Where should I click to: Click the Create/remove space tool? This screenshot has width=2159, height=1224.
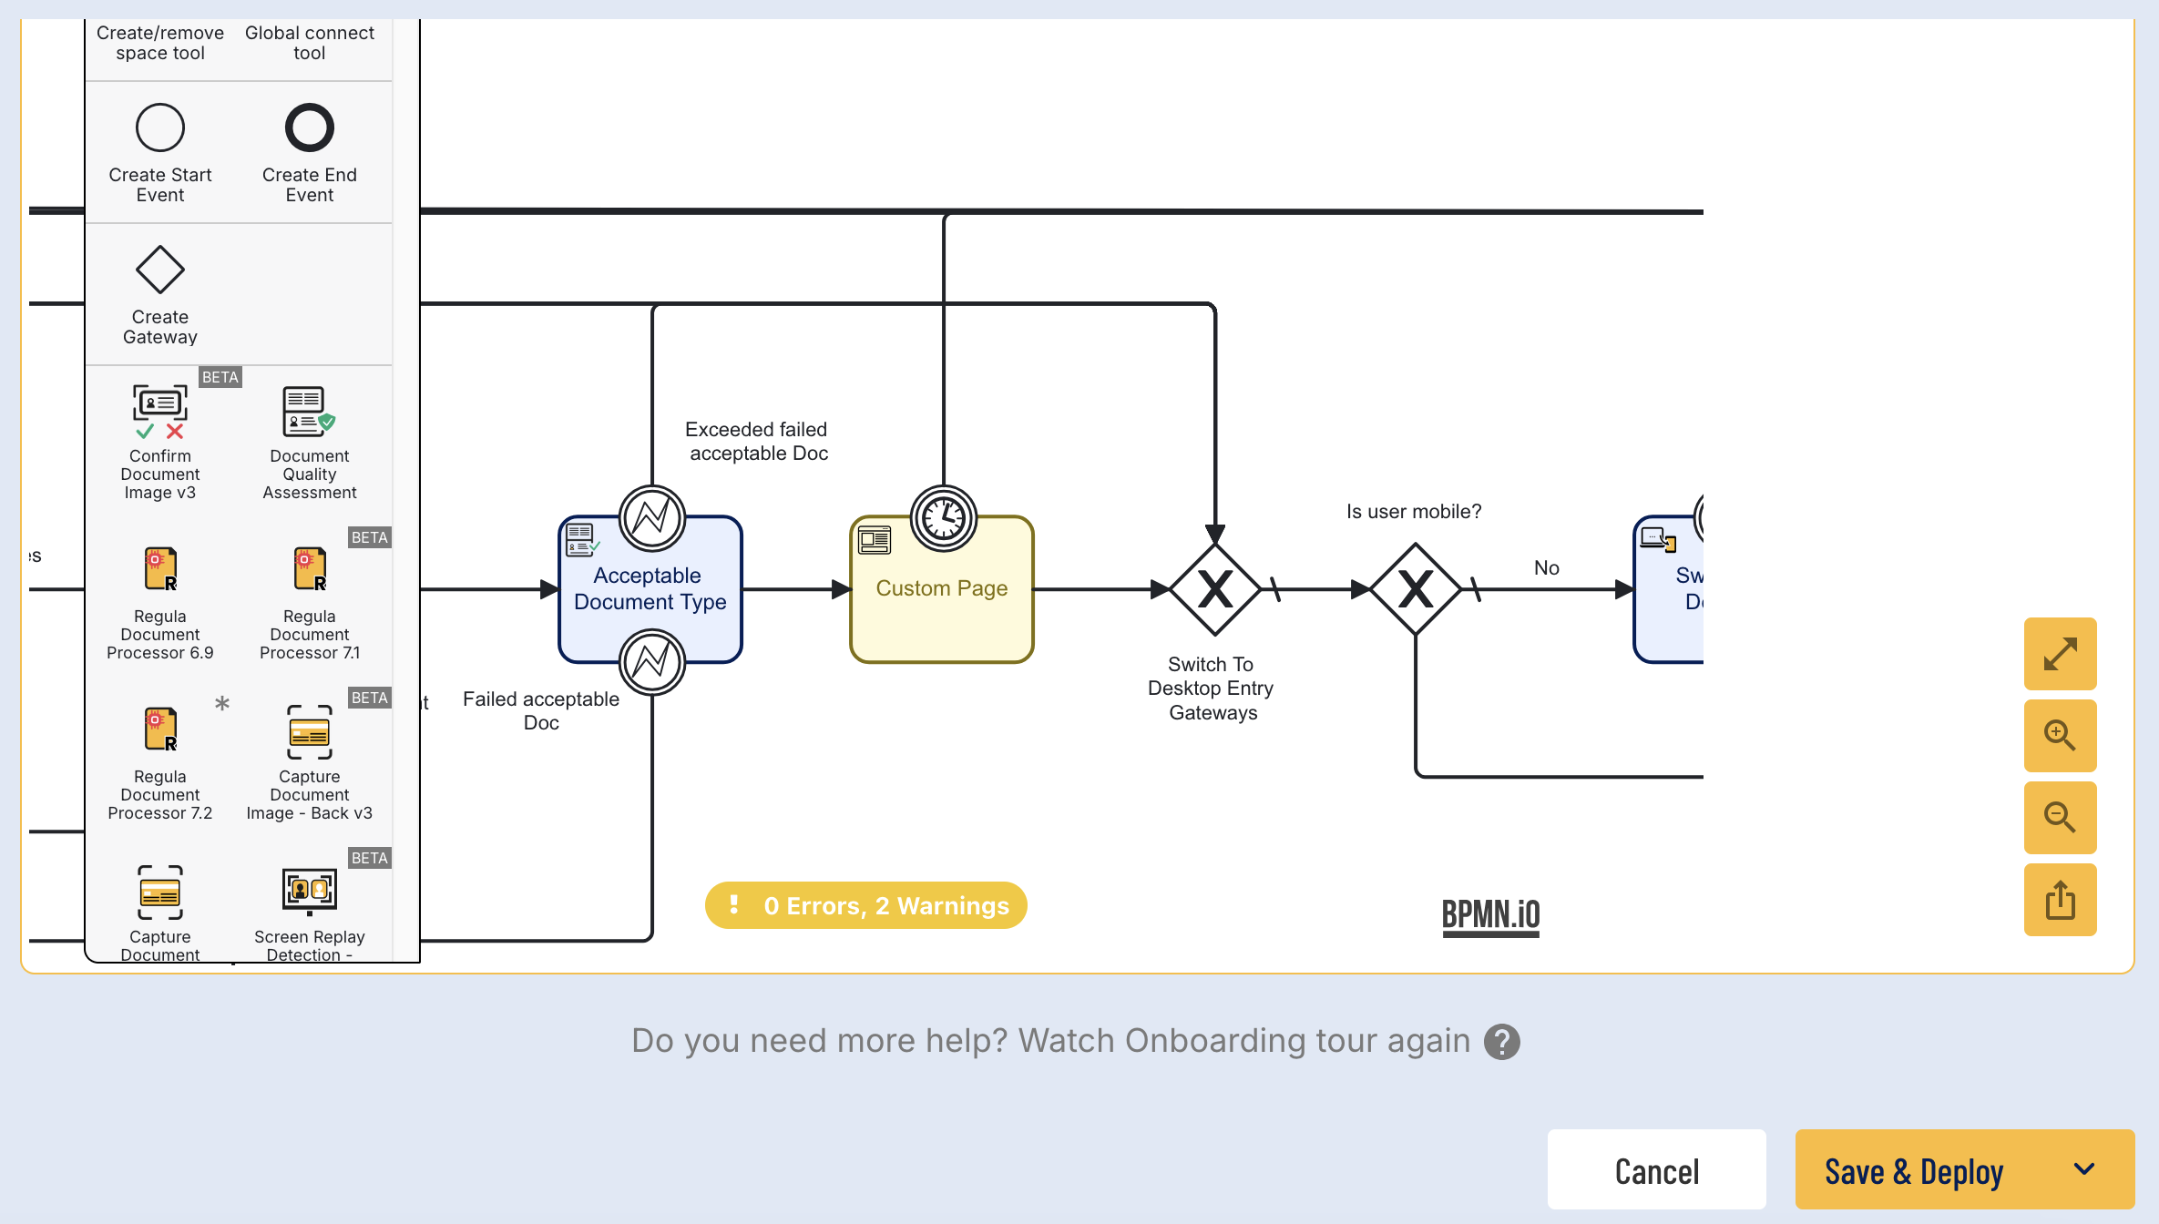(x=160, y=43)
